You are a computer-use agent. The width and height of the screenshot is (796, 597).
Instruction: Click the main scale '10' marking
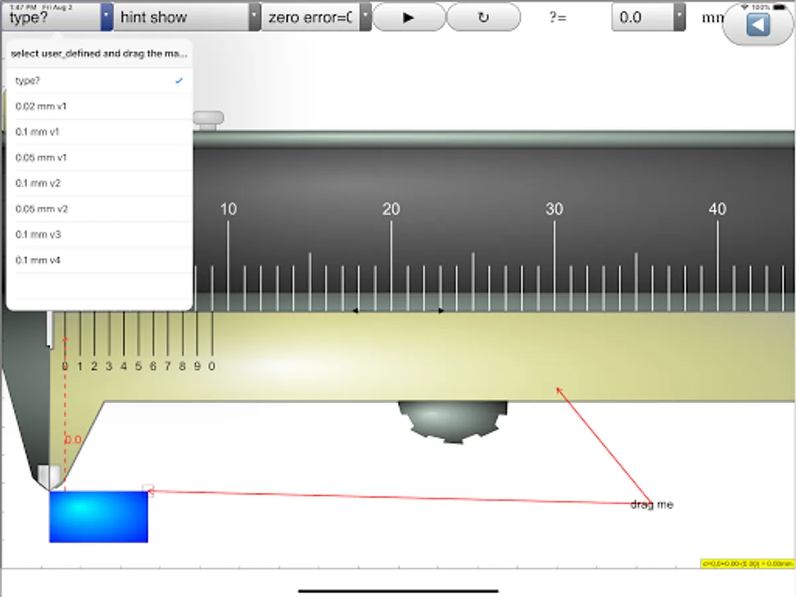click(x=228, y=210)
